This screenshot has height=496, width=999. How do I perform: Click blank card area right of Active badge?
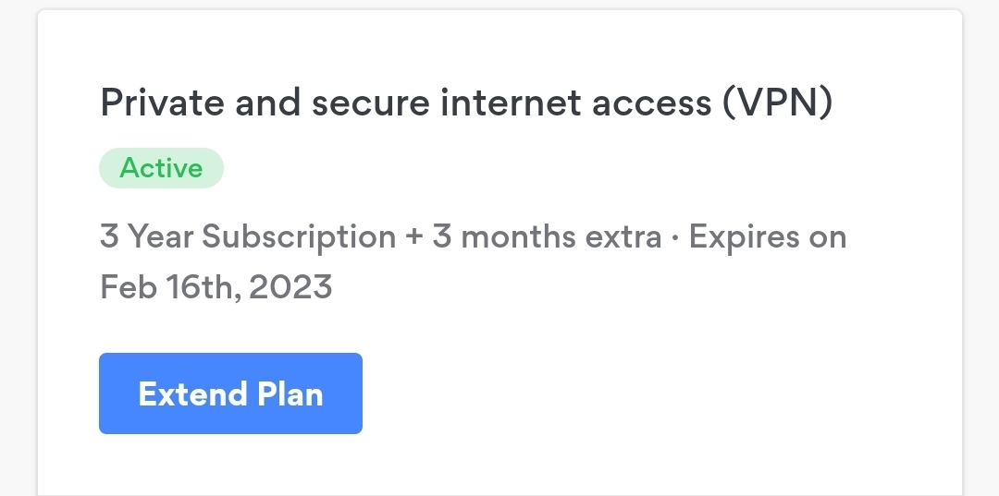pyautogui.click(x=555, y=168)
